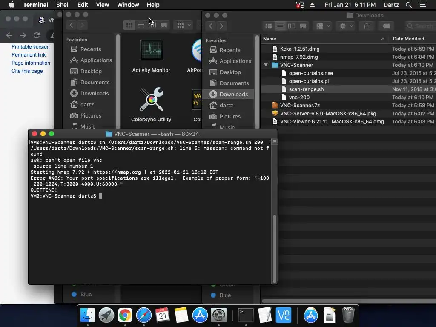
Task: Open Notification Center list icon
Action: point(422,5)
